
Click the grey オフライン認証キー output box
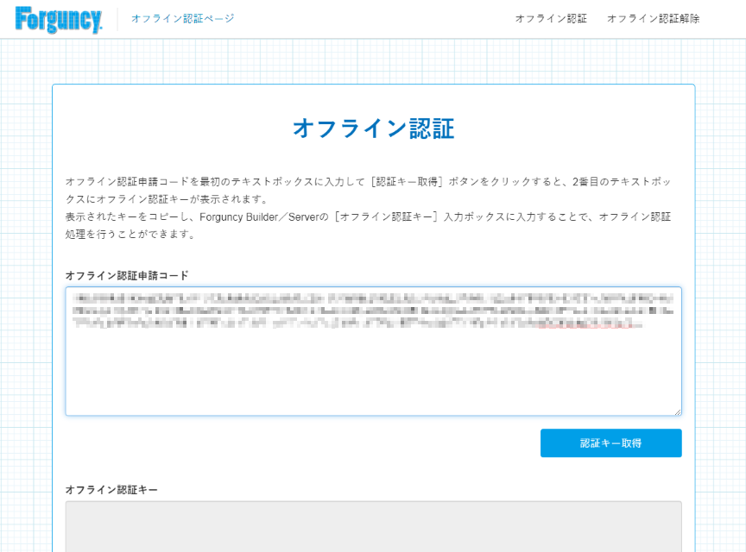point(374,526)
